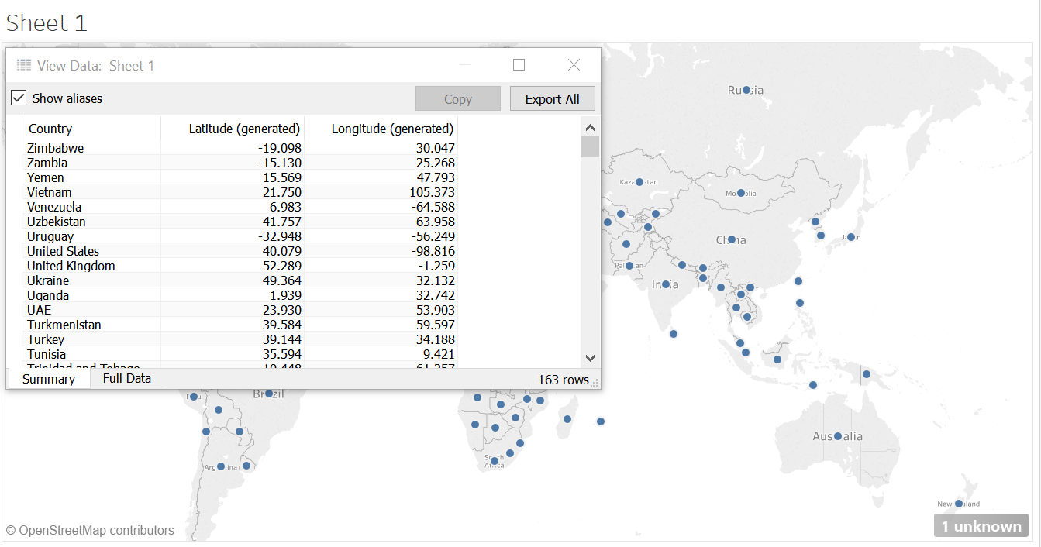Image resolution: width=1041 pixels, height=547 pixels.
Task: Select the Zimbabwe row in table
Action: (x=56, y=148)
